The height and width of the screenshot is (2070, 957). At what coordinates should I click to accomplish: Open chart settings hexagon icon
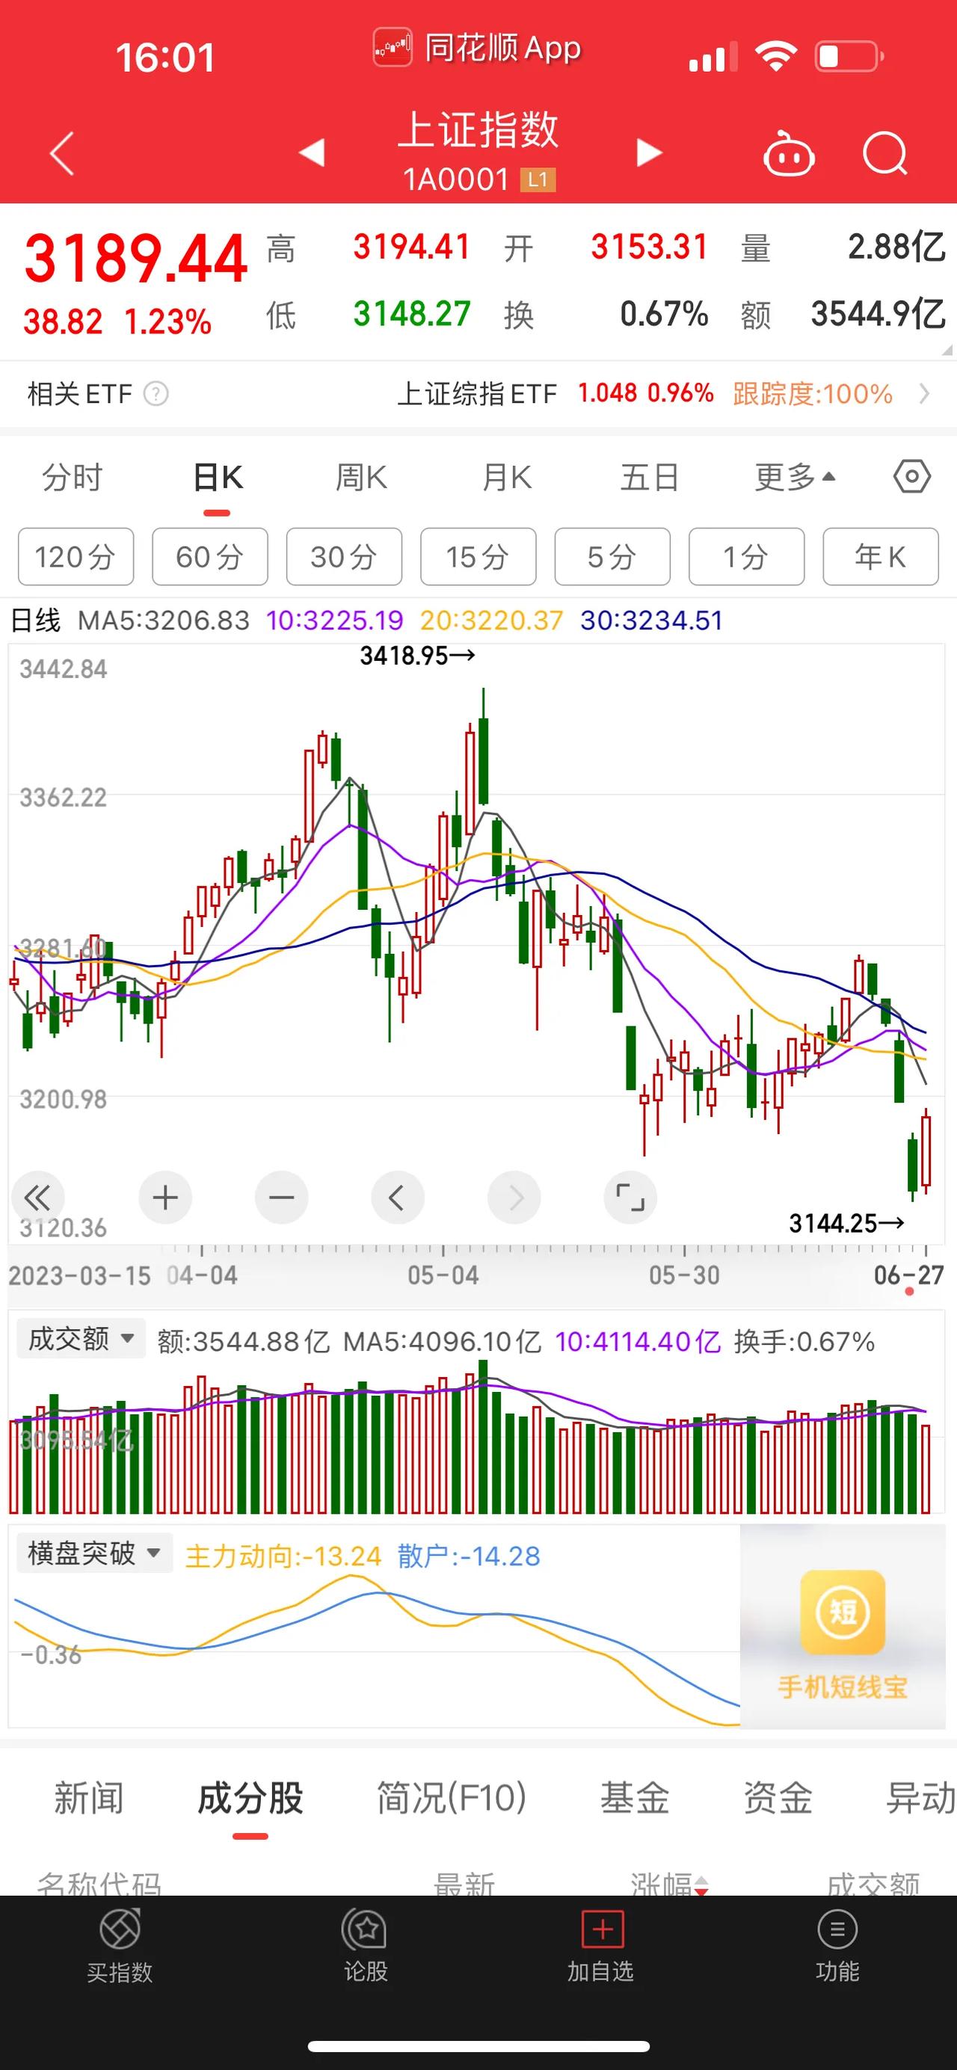(x=912, y=476)
